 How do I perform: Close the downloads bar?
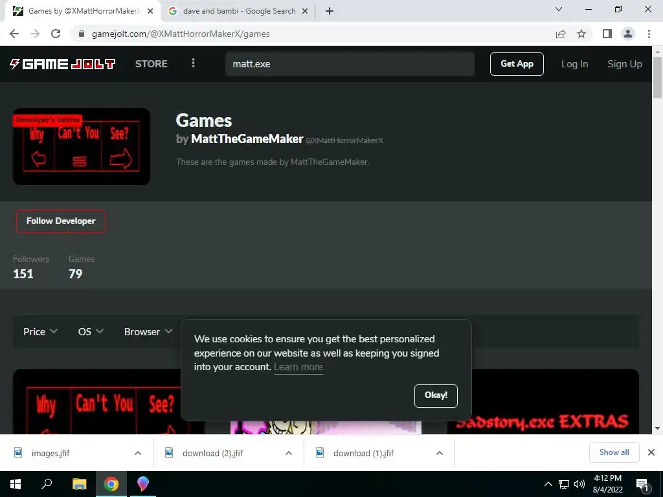pos(651,452)
